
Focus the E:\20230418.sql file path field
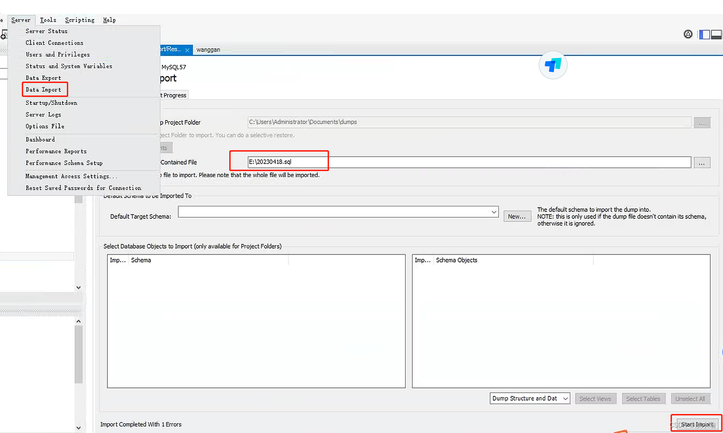[469, 162]
